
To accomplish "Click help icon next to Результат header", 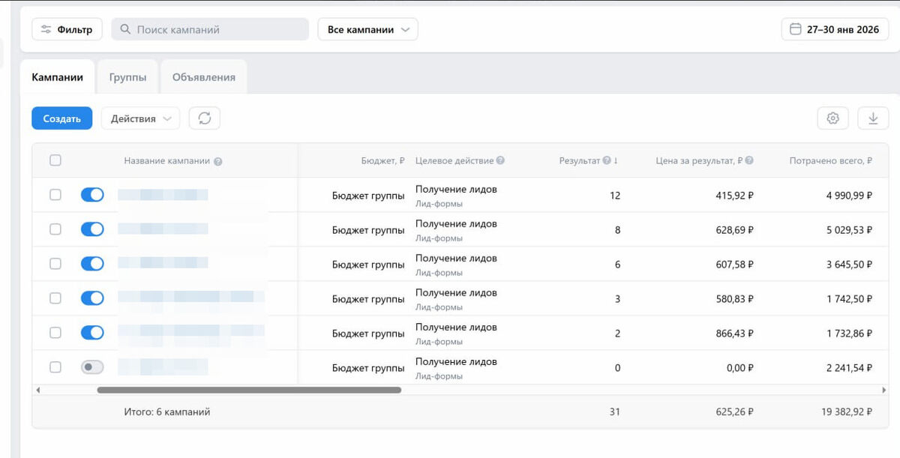I will tap(606, 160).
